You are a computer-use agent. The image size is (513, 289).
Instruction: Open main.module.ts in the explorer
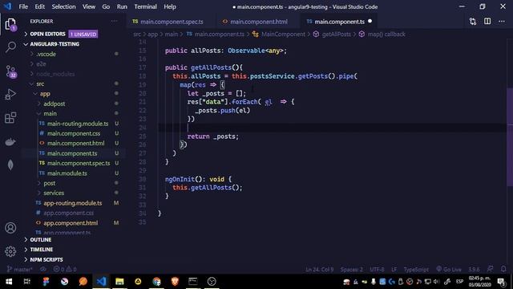click(x=67, y=173)
